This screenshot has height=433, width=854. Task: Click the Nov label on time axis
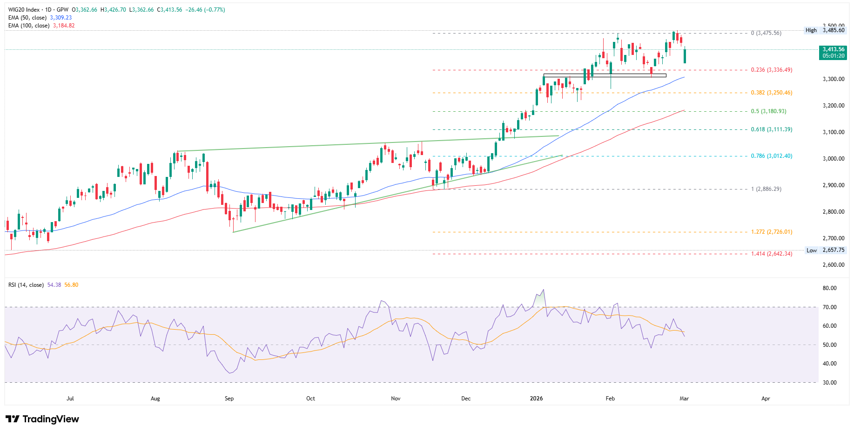pos(396,399)
